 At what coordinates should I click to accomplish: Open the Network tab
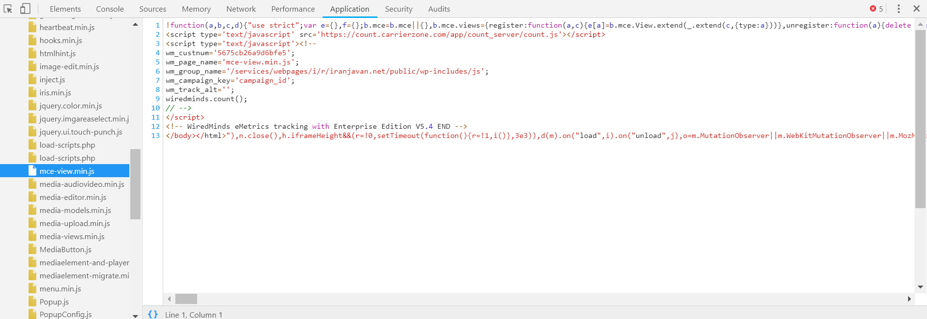(241, 9)
